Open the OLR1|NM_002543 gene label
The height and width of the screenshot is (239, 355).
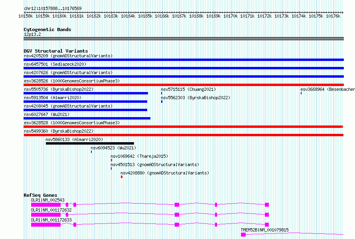pyautogui.click(x=47, y=200)
